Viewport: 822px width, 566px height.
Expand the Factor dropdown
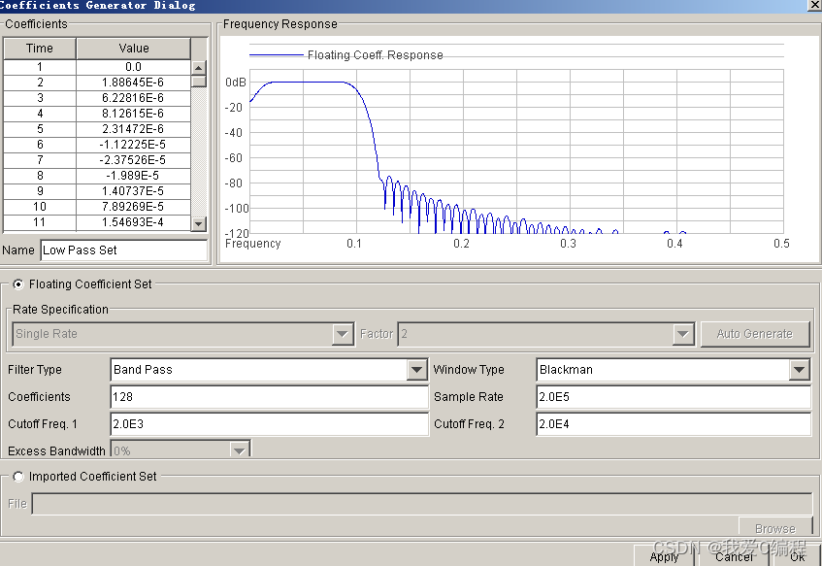(x=682, y=334)
